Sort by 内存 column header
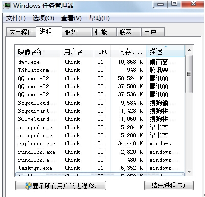 click(x=129, y=52)
